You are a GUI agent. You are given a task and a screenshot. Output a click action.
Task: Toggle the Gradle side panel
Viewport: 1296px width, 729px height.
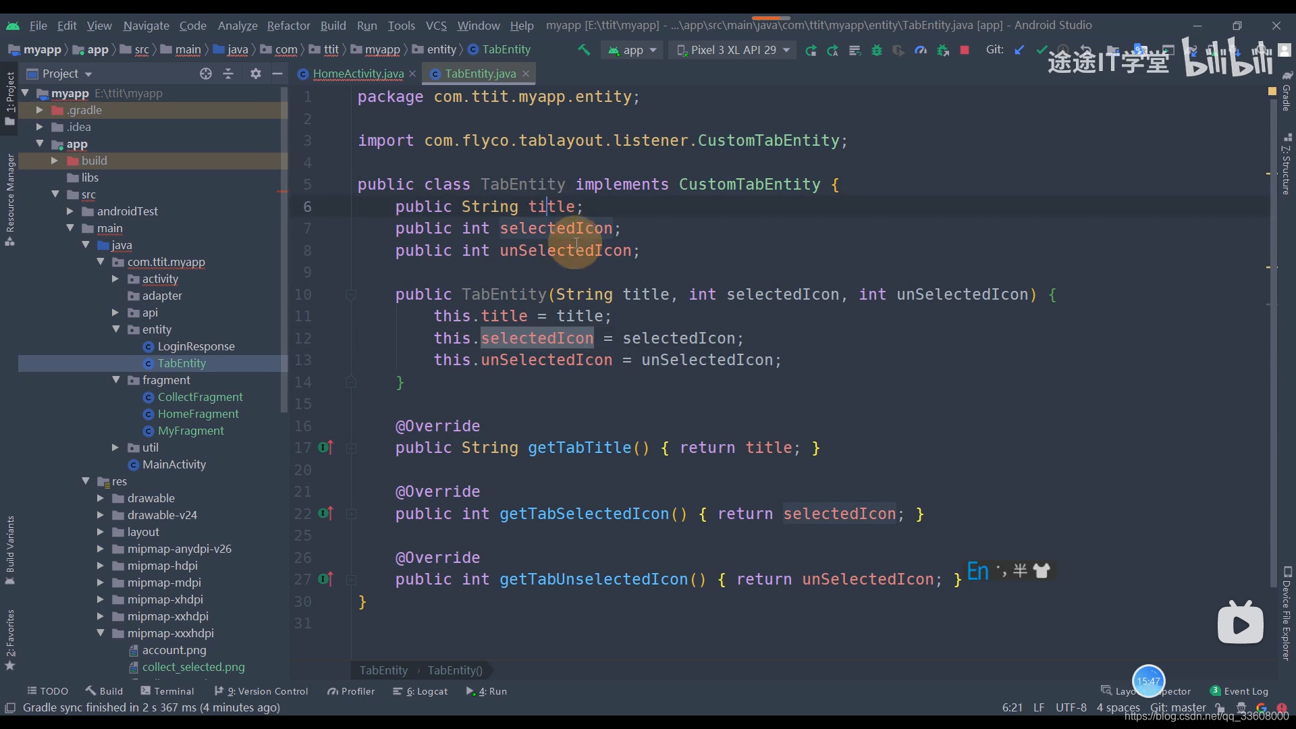[1287, 90]
